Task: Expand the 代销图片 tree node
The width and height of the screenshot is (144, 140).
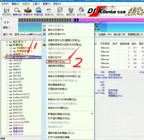Action: click(11, 48)
